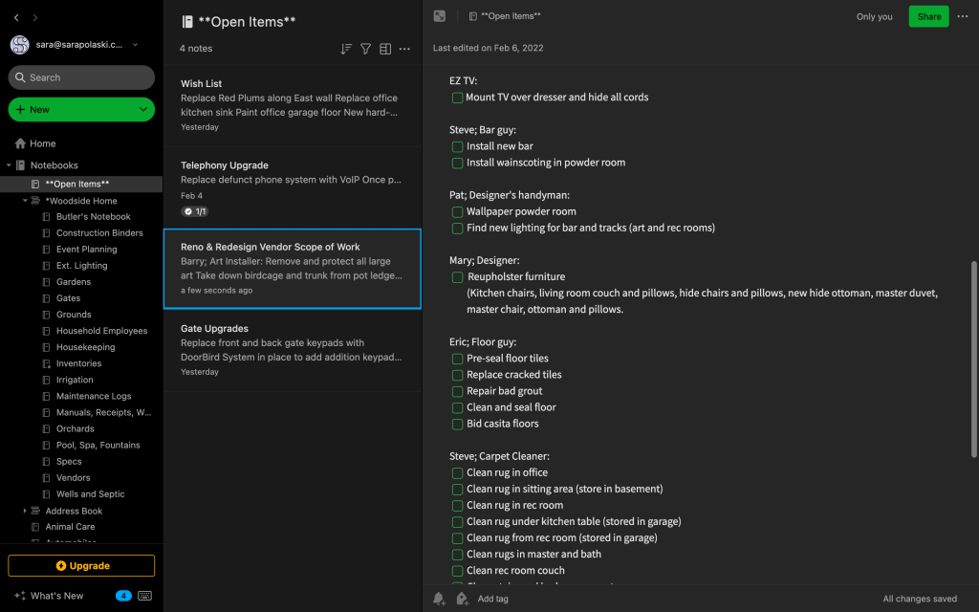Check off 'Repair bad grout'
The image size is (979, 612).
457,391
